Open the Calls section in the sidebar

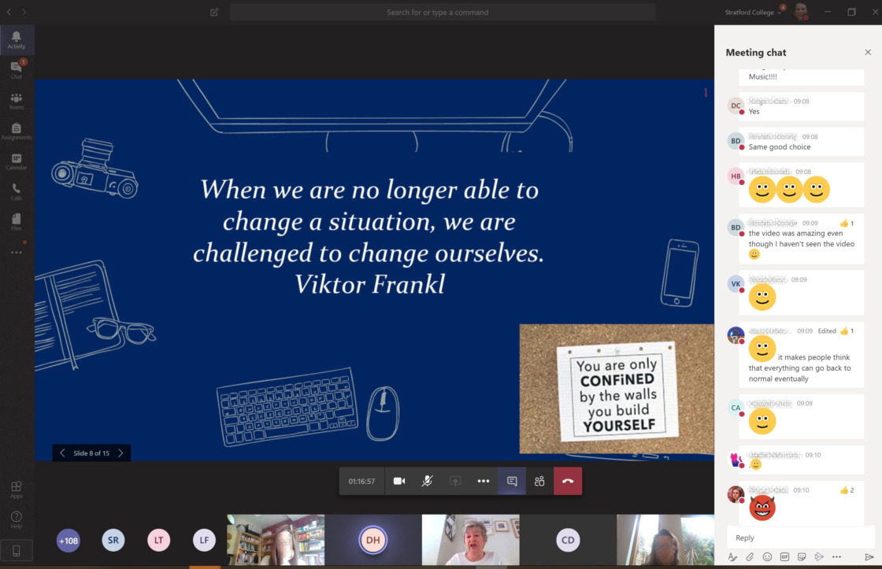(x=16, y=189)
